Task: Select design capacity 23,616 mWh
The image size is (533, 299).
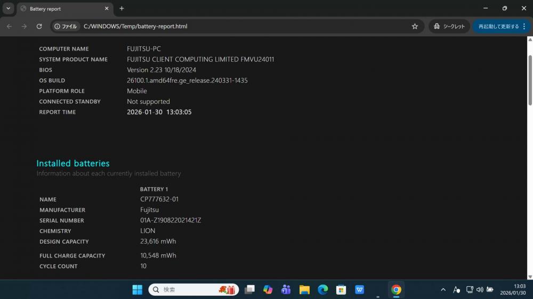Action: pyautogui.click(x=158, y=241)
